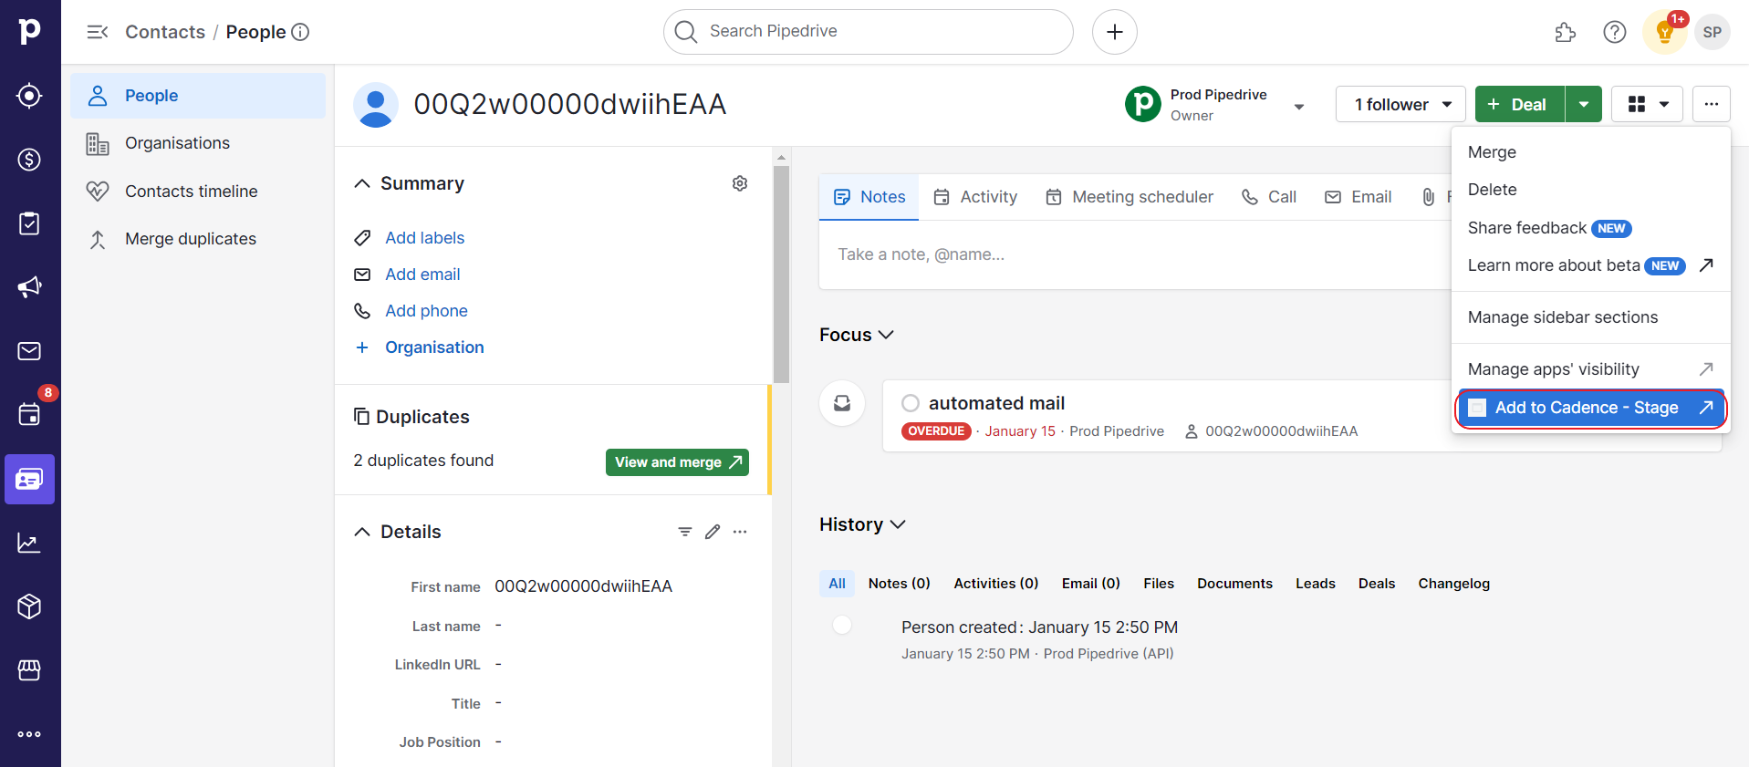Choose Manage apps' visibility
The height and width of the screenshot is (767, 1749).
tap(1591, 369)
